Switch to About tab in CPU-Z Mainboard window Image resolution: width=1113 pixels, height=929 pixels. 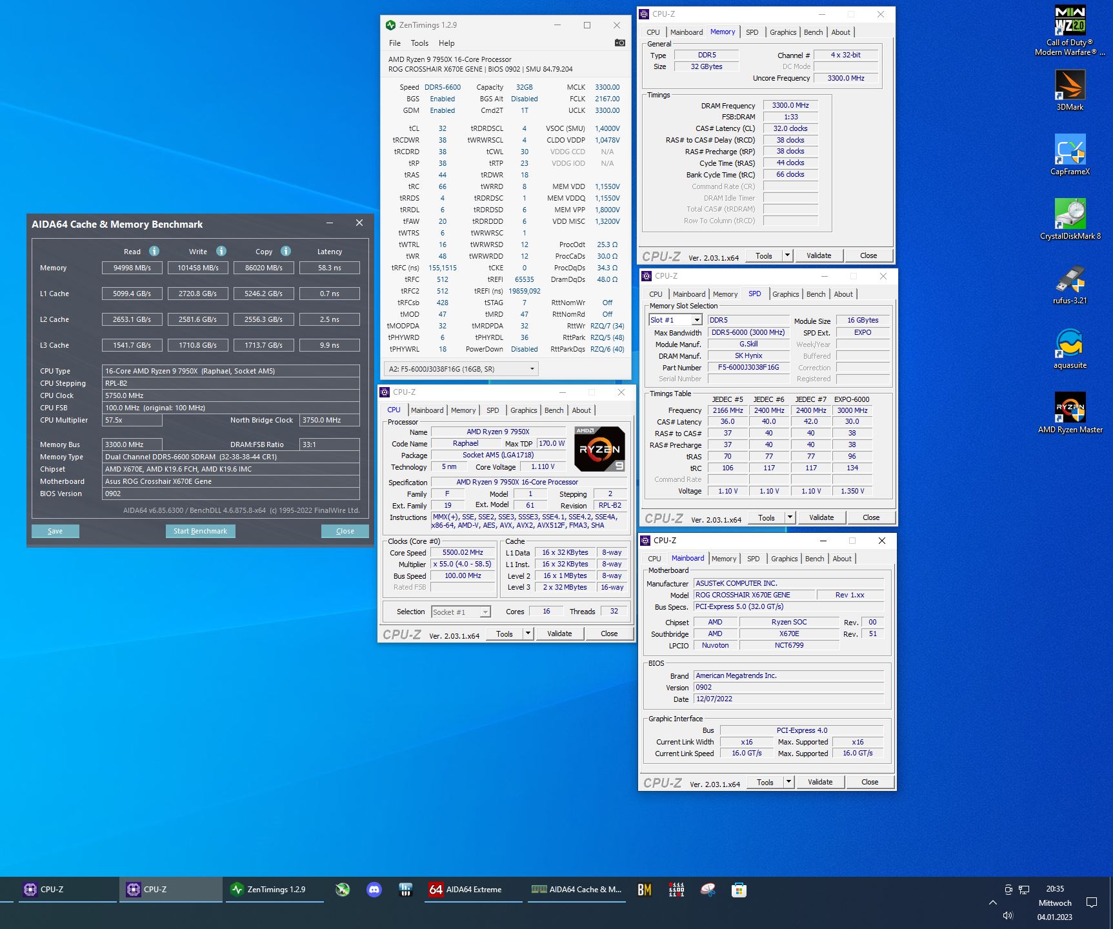[842, 559]
